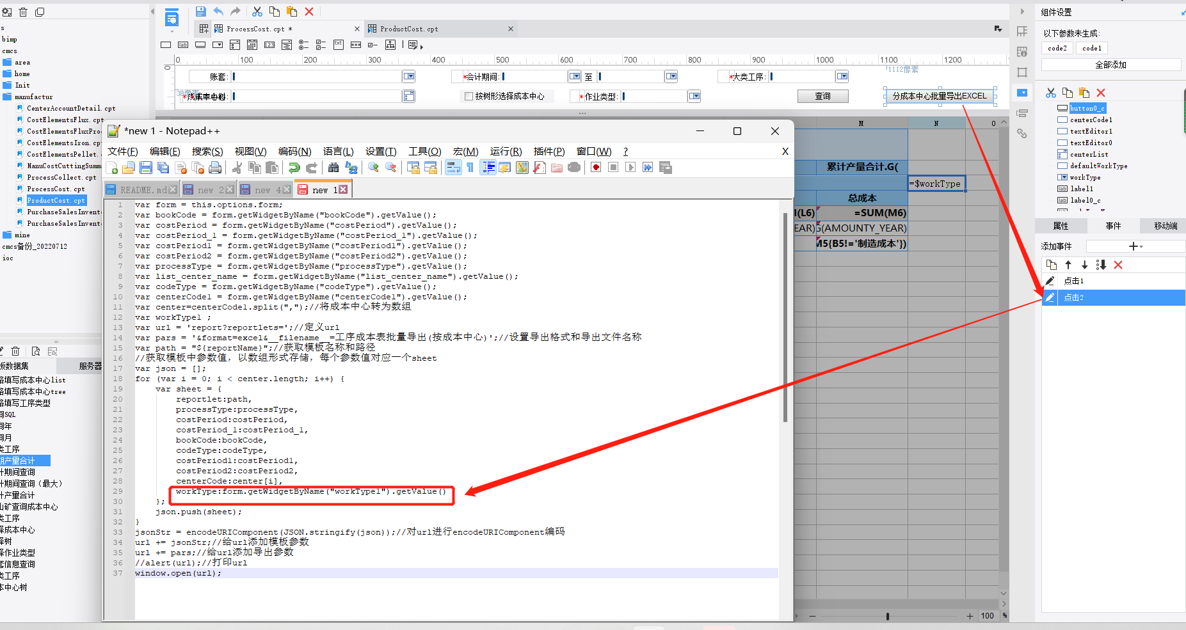Image resolution: width=1186 pixels, height=630 pixels.
Task: Click 全部添加 button
Action: [x=1110, y=65]
